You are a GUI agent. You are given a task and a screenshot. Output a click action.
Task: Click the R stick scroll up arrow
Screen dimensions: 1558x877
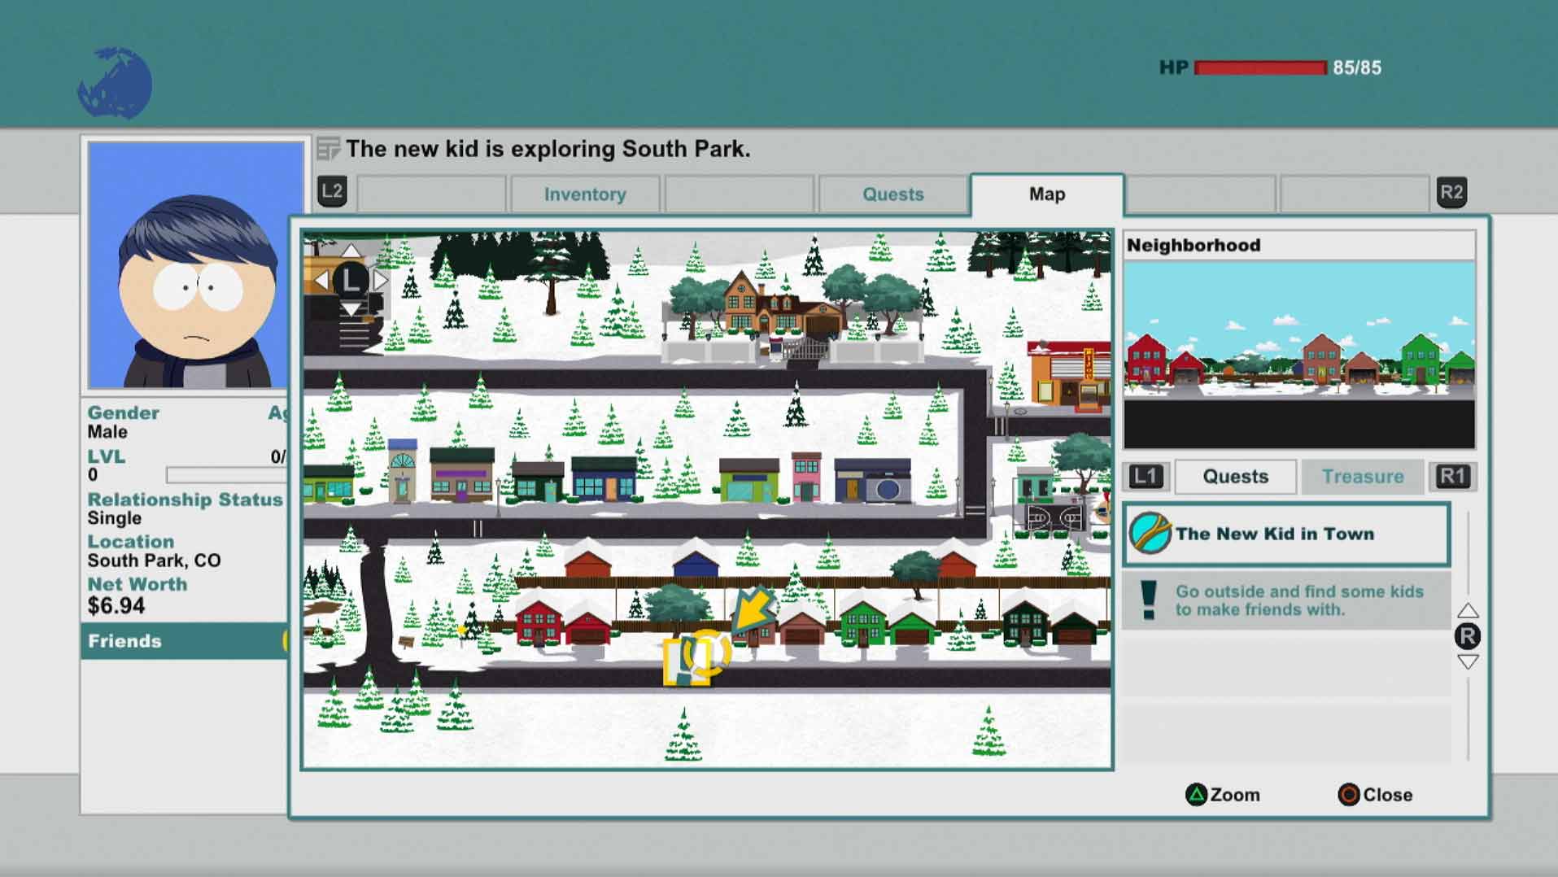(1468, 610)
